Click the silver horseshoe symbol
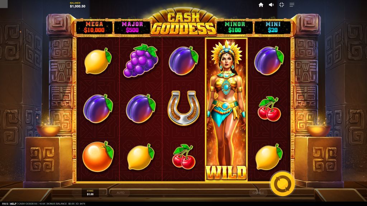The height and width of the screenshot is (206, 367). (x=183, y=108)
